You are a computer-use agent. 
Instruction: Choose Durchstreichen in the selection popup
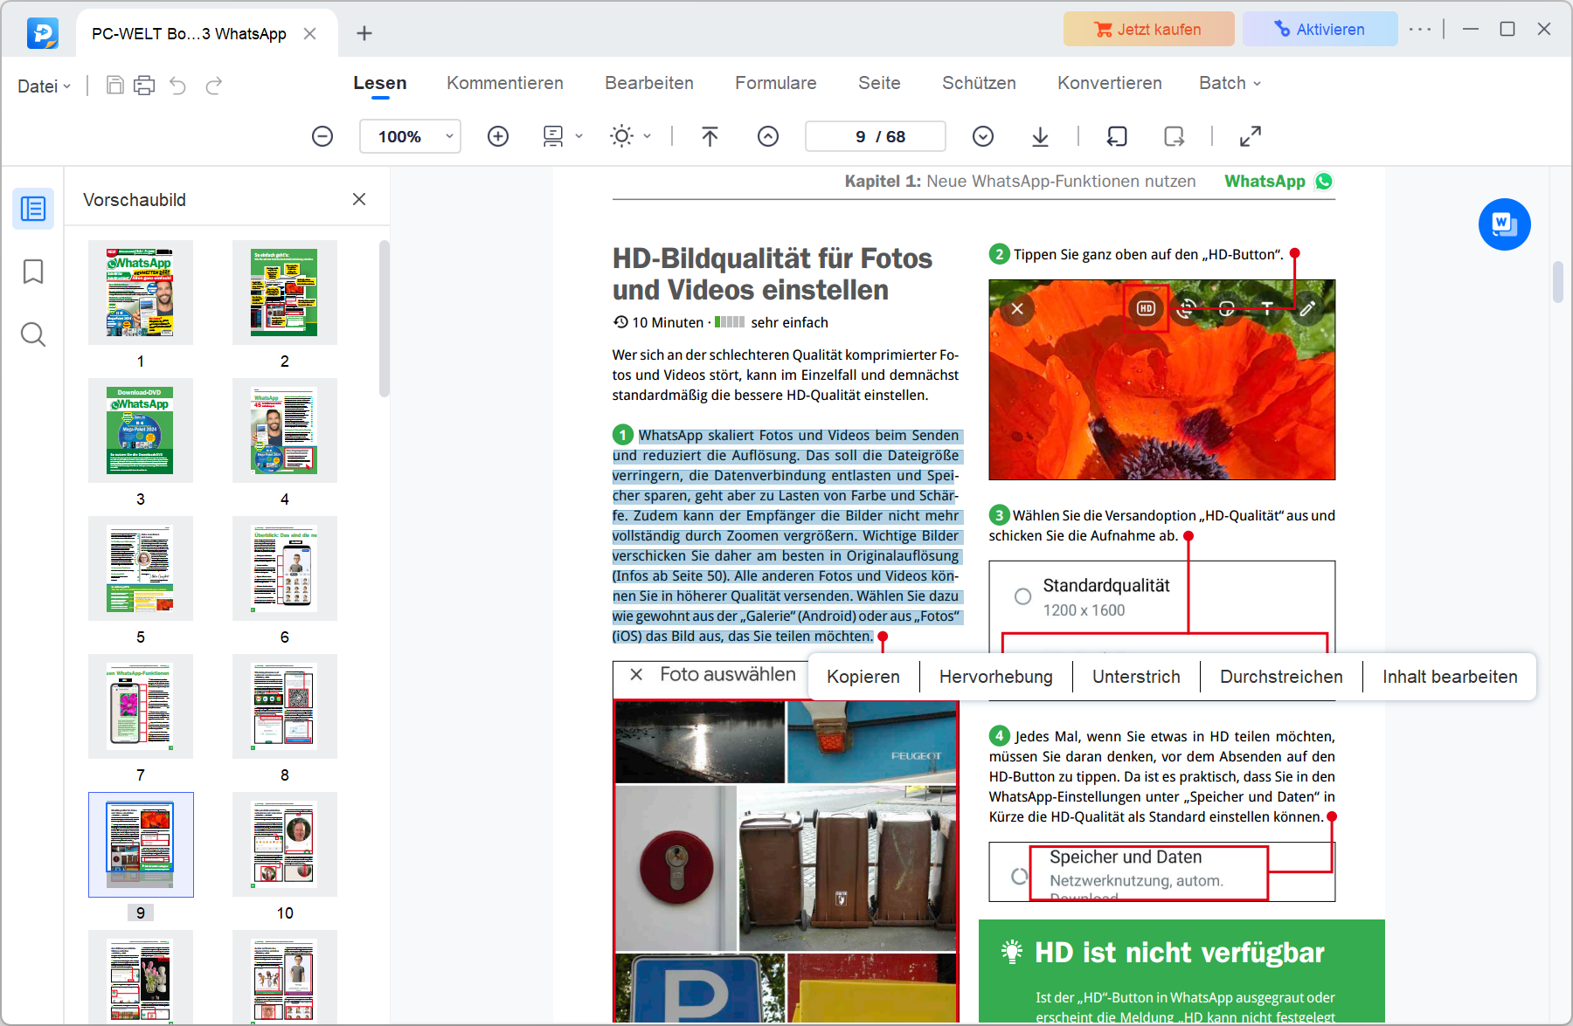pyautogui.click(x=1281, y=677)
